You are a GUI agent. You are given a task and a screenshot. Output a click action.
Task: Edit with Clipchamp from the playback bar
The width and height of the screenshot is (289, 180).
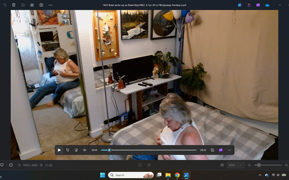coord(221,150)
